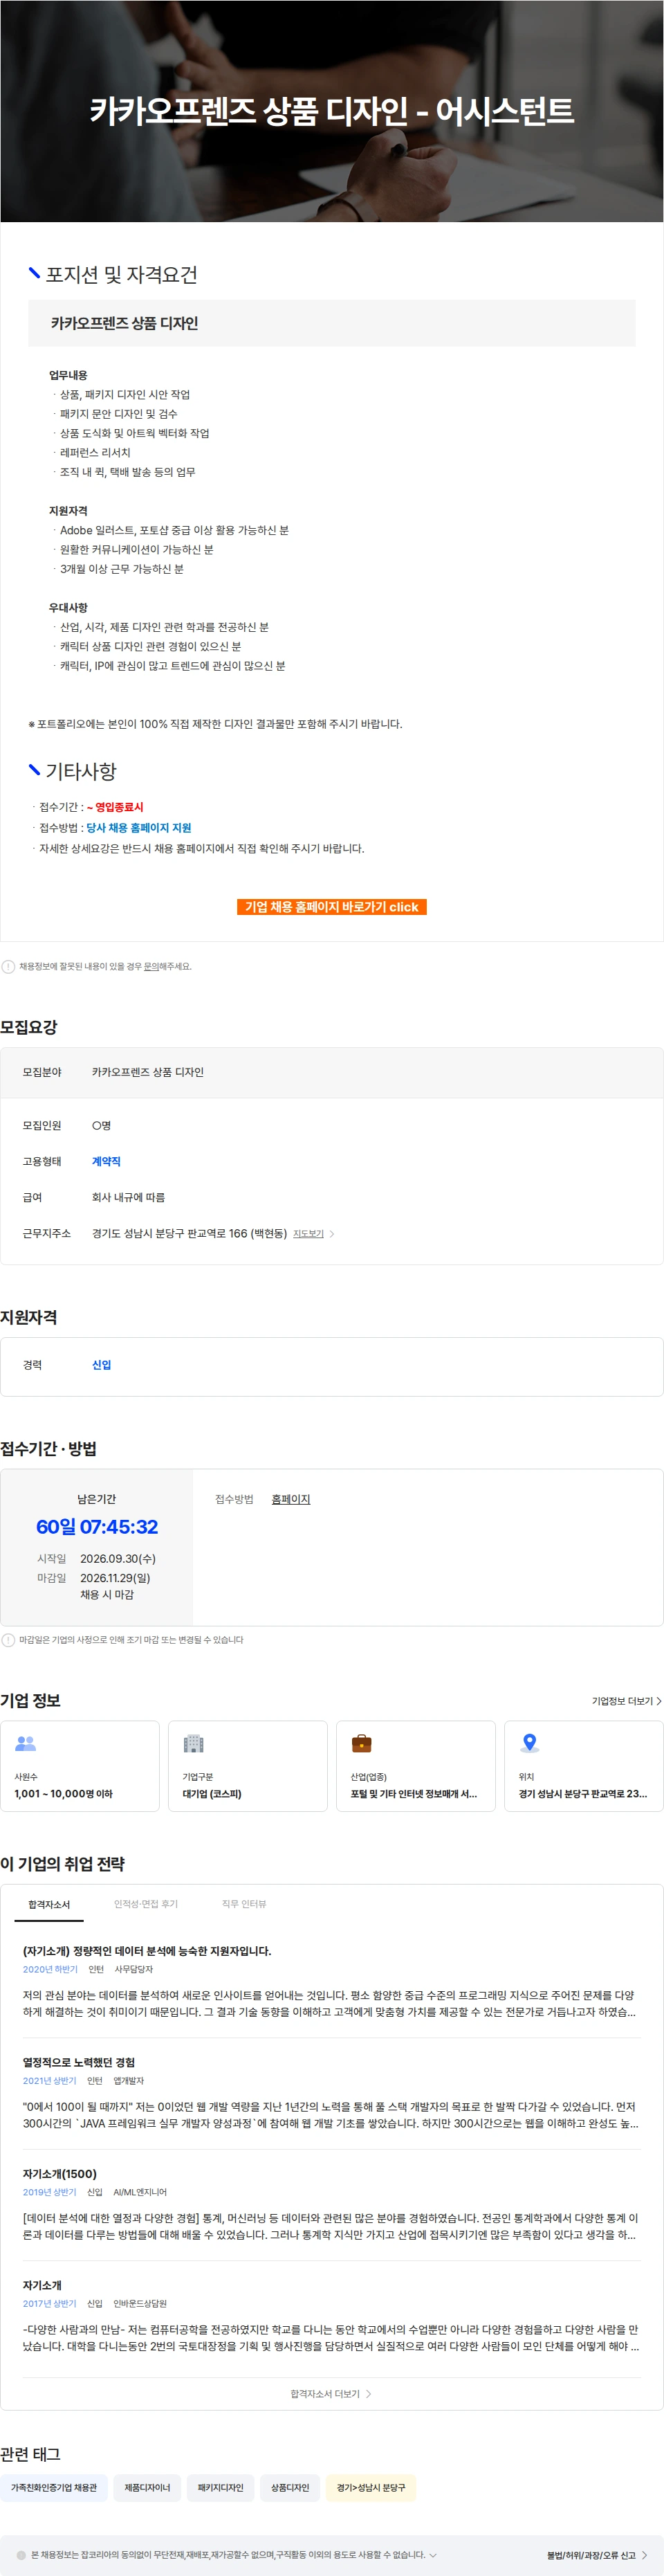Click the 2021년 상반기 label

pos(49,2080)
